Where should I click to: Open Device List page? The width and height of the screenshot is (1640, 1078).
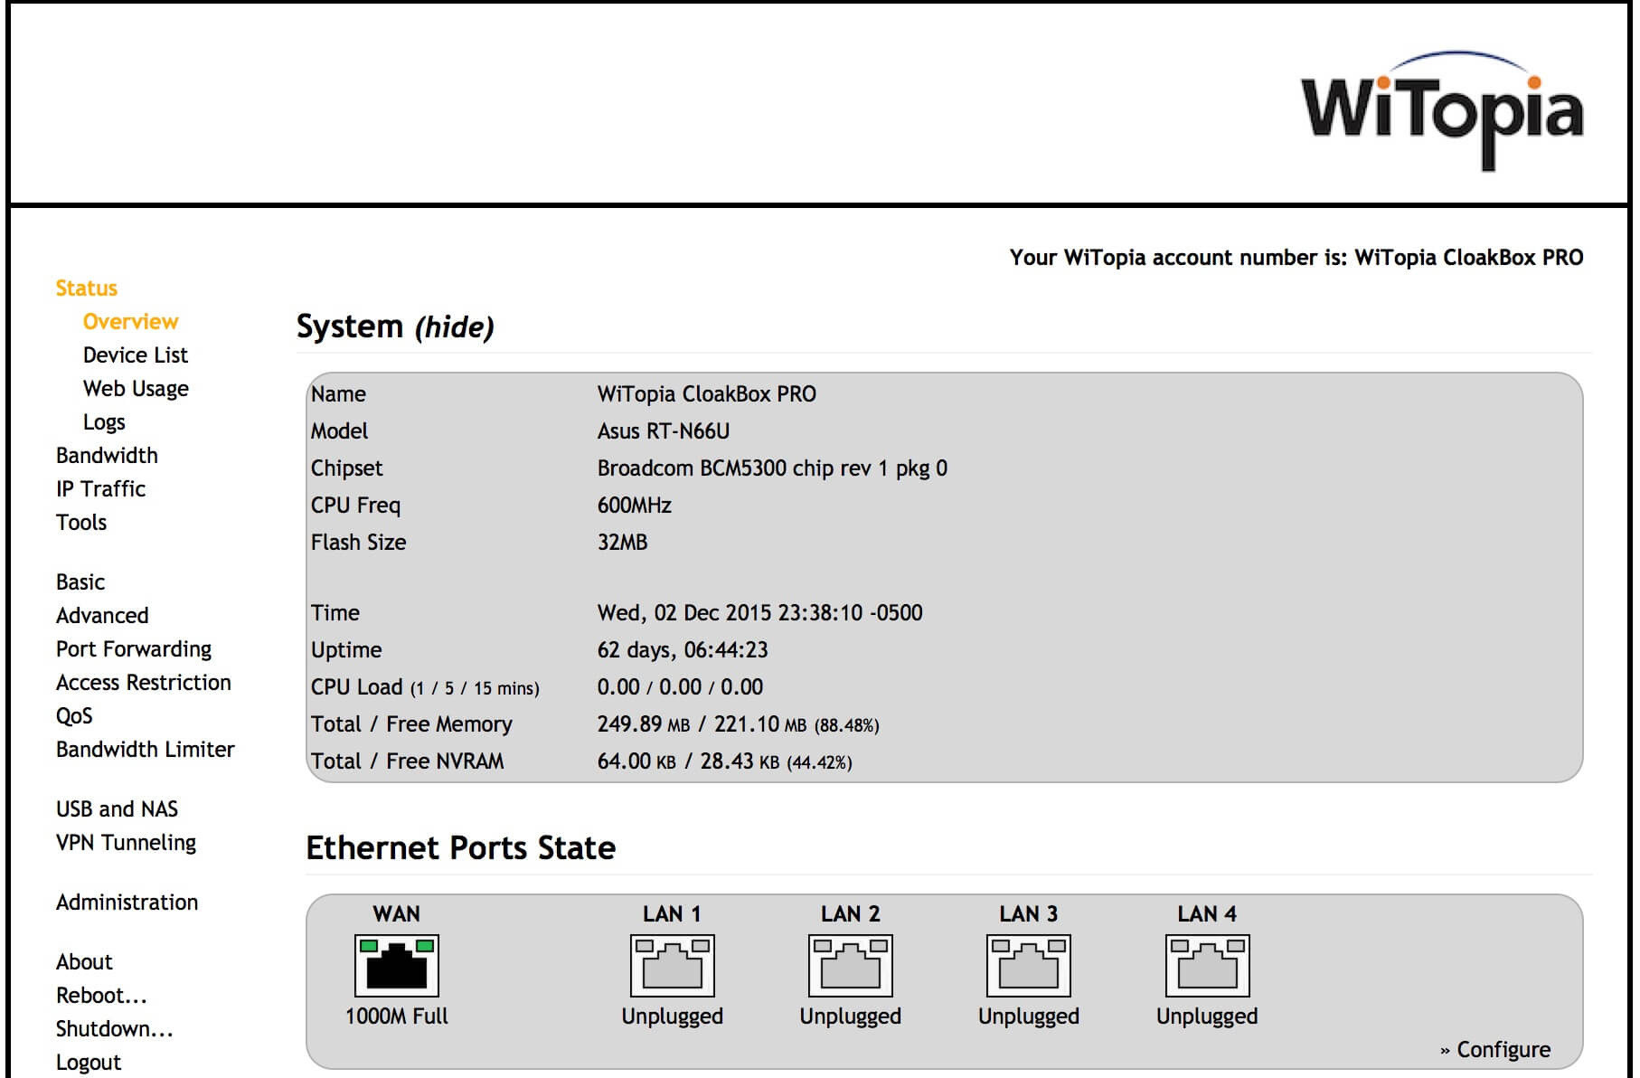(x=136, y=355)
